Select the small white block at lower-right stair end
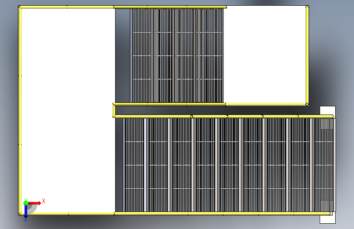The image size is (354, 229). click(327, 218)
